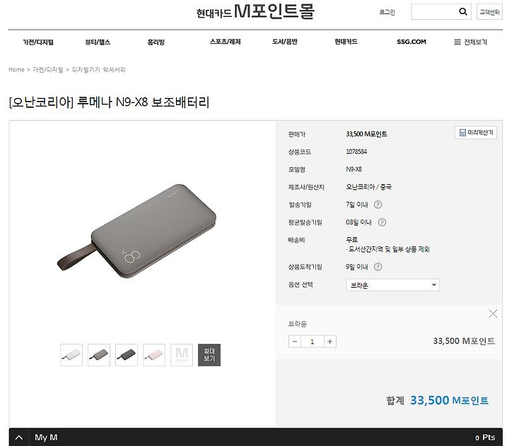Click the 오난코리아 / 중국 manufacturer text
The image size is (509, 446).
[x=369, y=187]
